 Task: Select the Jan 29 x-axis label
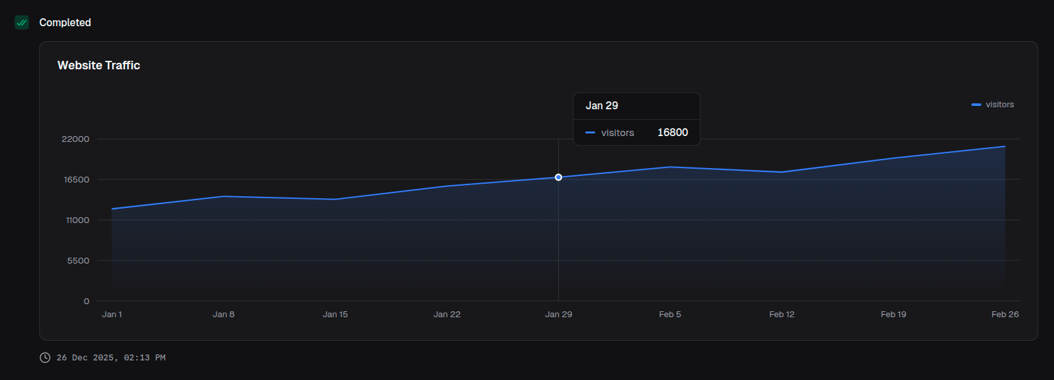click(x=558, y=315)
